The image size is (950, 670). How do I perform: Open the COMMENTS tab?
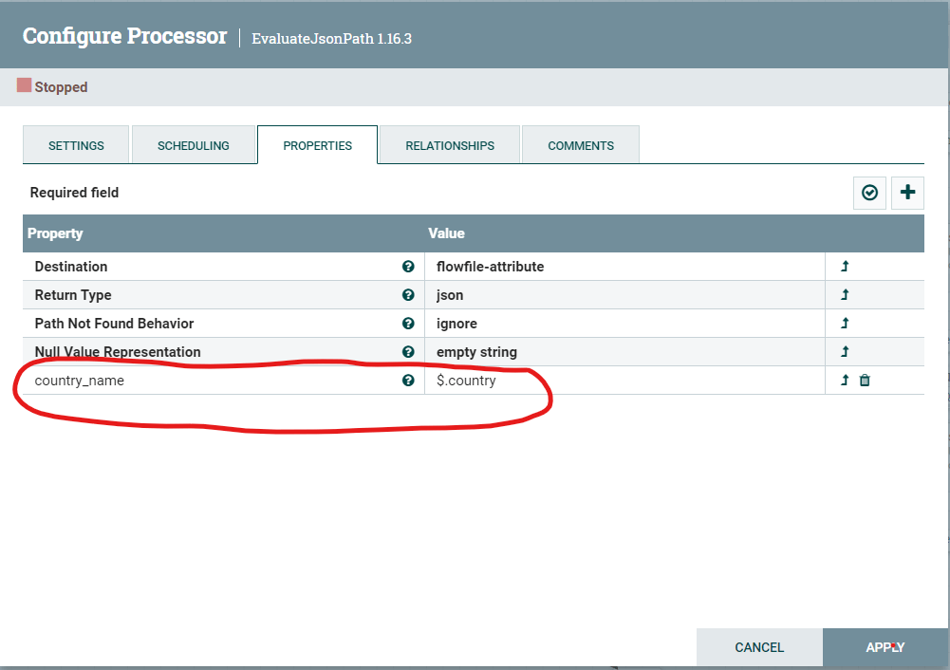(580, 145)
